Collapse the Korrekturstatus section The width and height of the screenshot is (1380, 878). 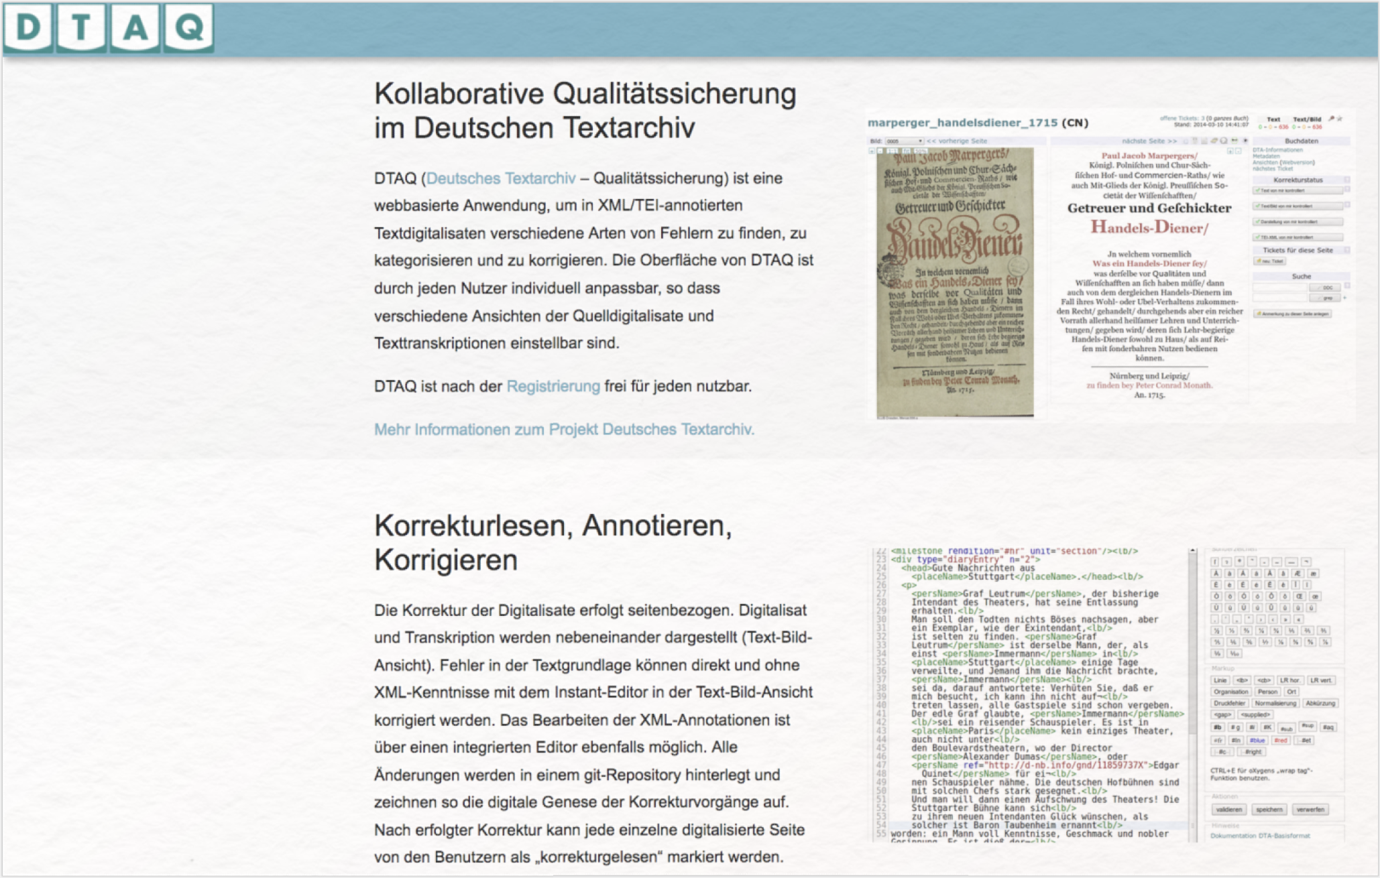[1346, 180]
